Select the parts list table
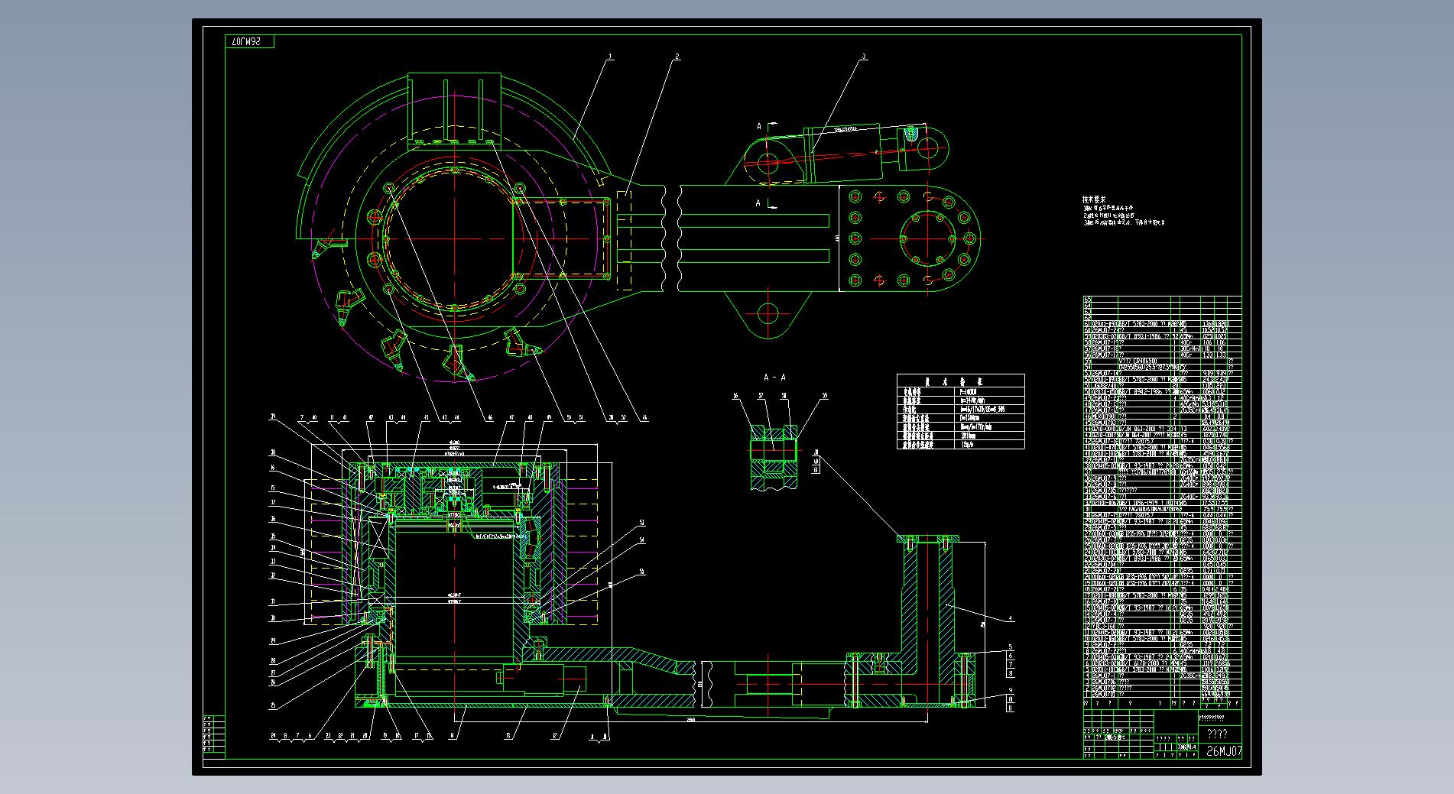1454x794 pixels. (x=1162, y=501)
